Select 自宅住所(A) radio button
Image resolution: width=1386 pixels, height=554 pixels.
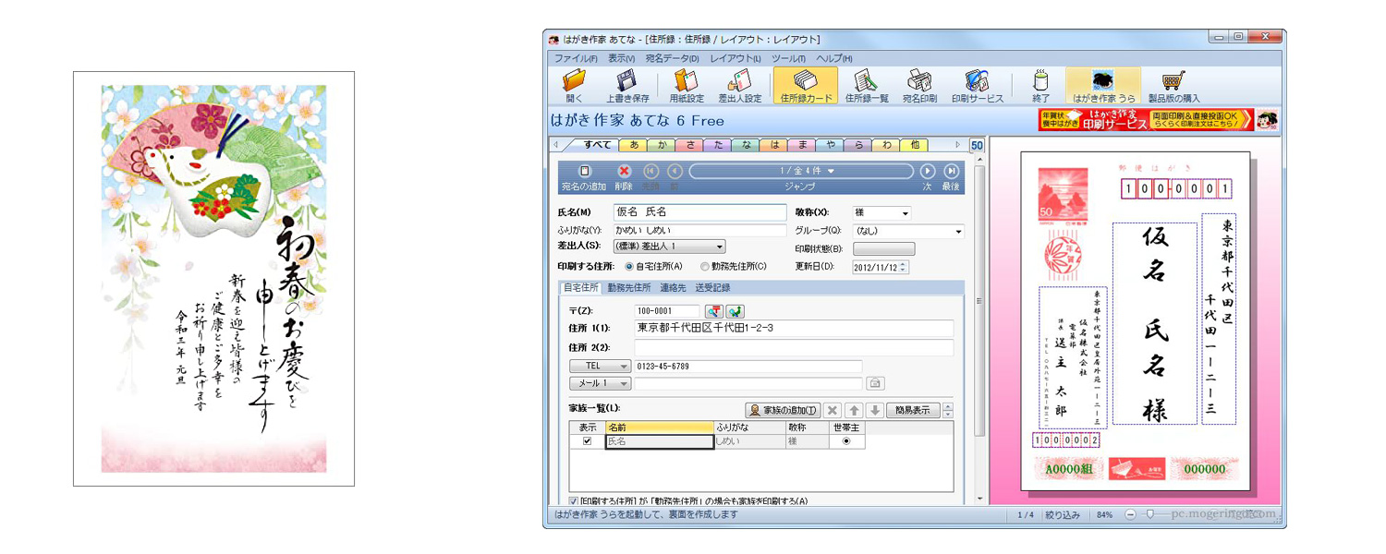629,266
